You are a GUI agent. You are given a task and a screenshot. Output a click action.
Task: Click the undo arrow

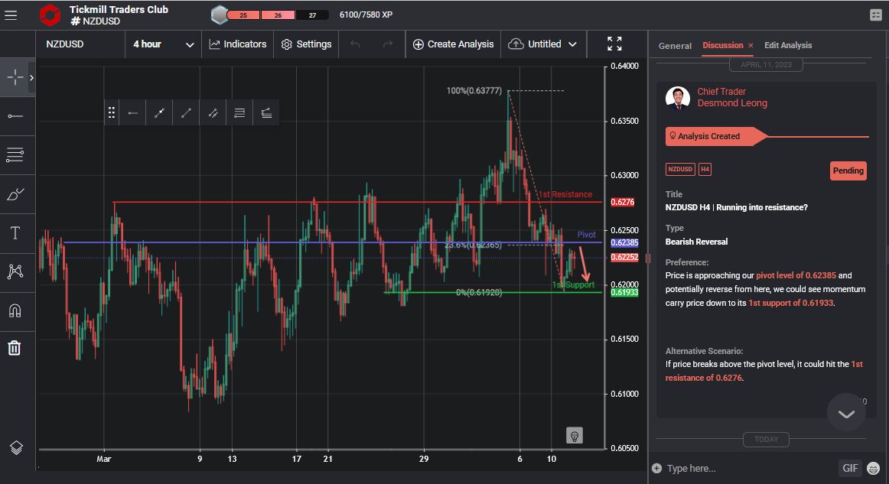point(355,44)
